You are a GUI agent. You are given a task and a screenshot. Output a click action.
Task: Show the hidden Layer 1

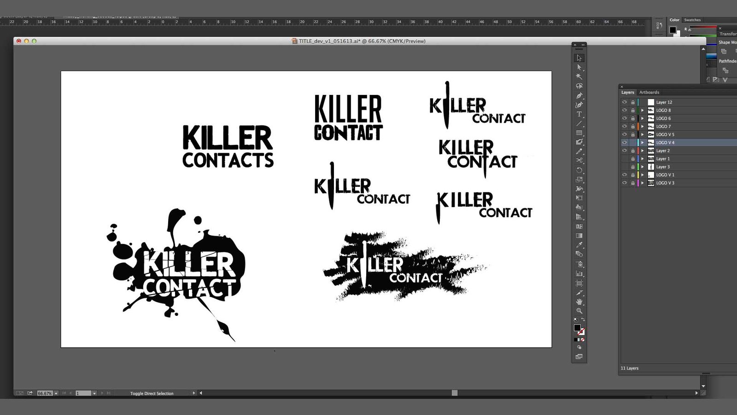(625, 159)
